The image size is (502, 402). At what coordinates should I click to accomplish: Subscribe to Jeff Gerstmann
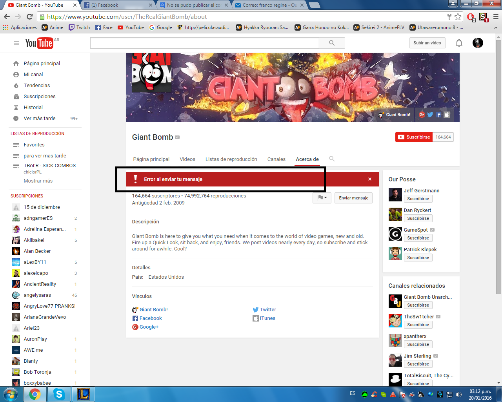[x=418, y=199]
